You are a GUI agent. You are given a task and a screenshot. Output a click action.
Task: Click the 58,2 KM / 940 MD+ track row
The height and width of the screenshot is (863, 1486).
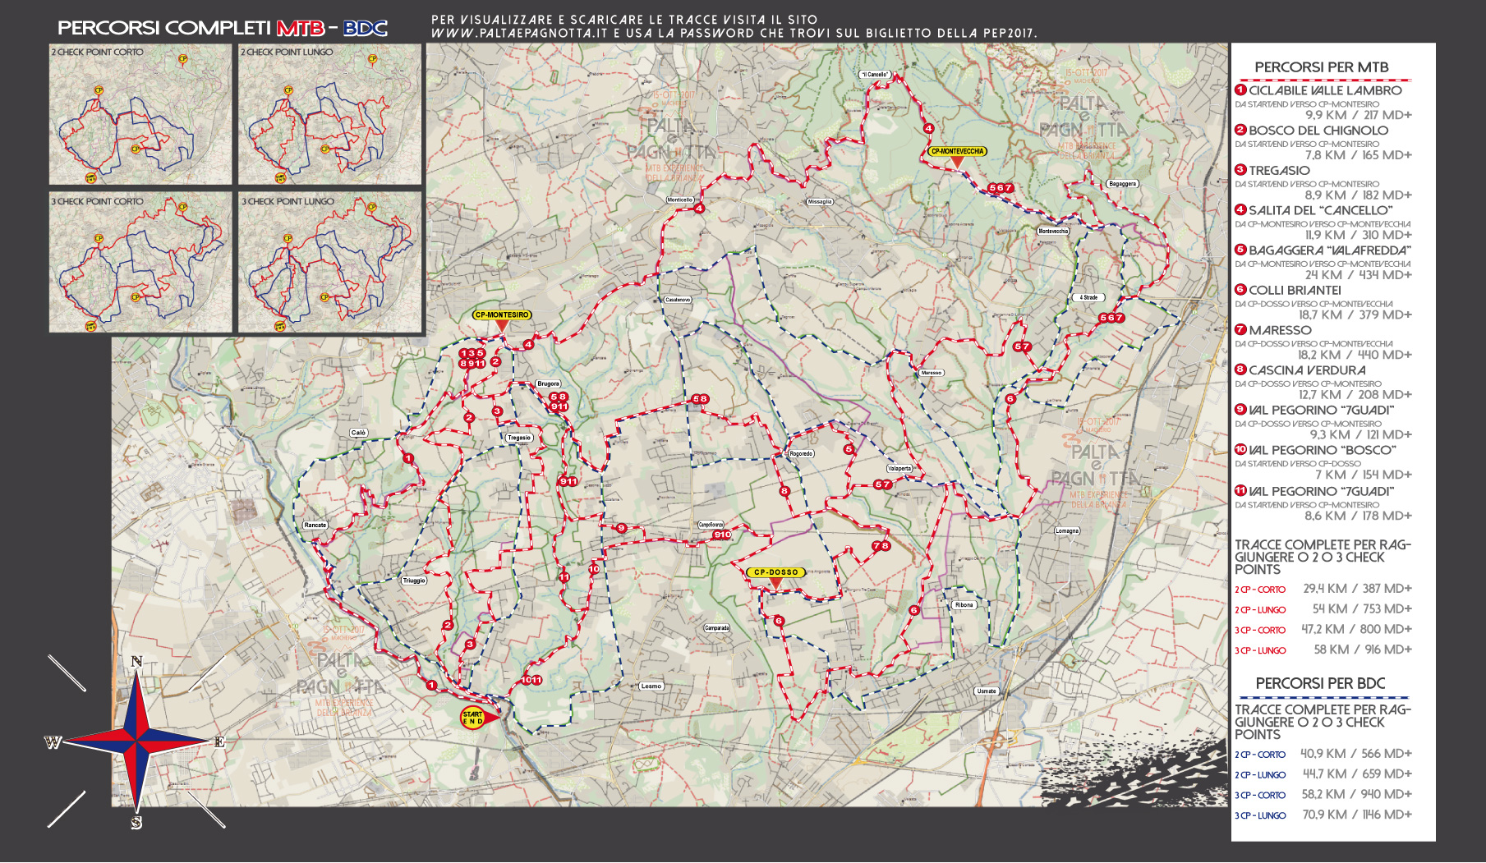pos(1323,795)
